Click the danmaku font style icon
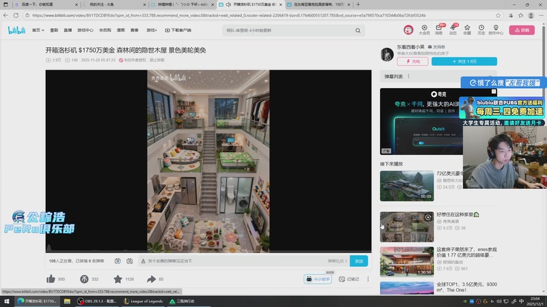 [x=143, y=261]
